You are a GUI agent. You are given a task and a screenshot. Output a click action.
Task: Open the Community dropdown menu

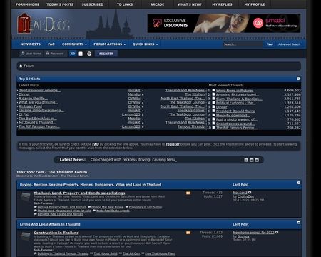74,44
